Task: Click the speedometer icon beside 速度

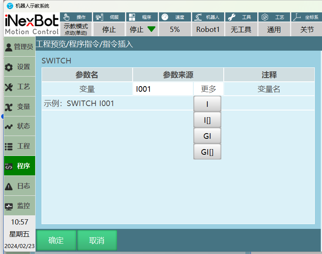Action: tap(165, 17)
